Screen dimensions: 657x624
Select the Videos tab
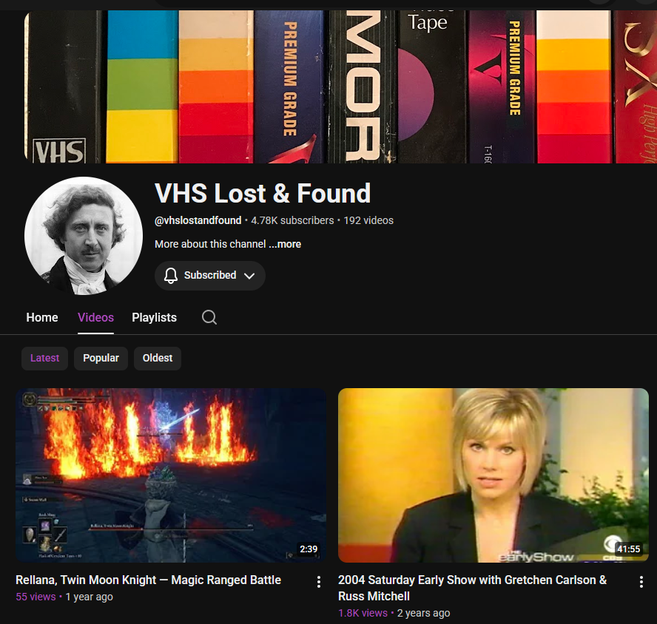pyautogui.click(x=95, y=317)
